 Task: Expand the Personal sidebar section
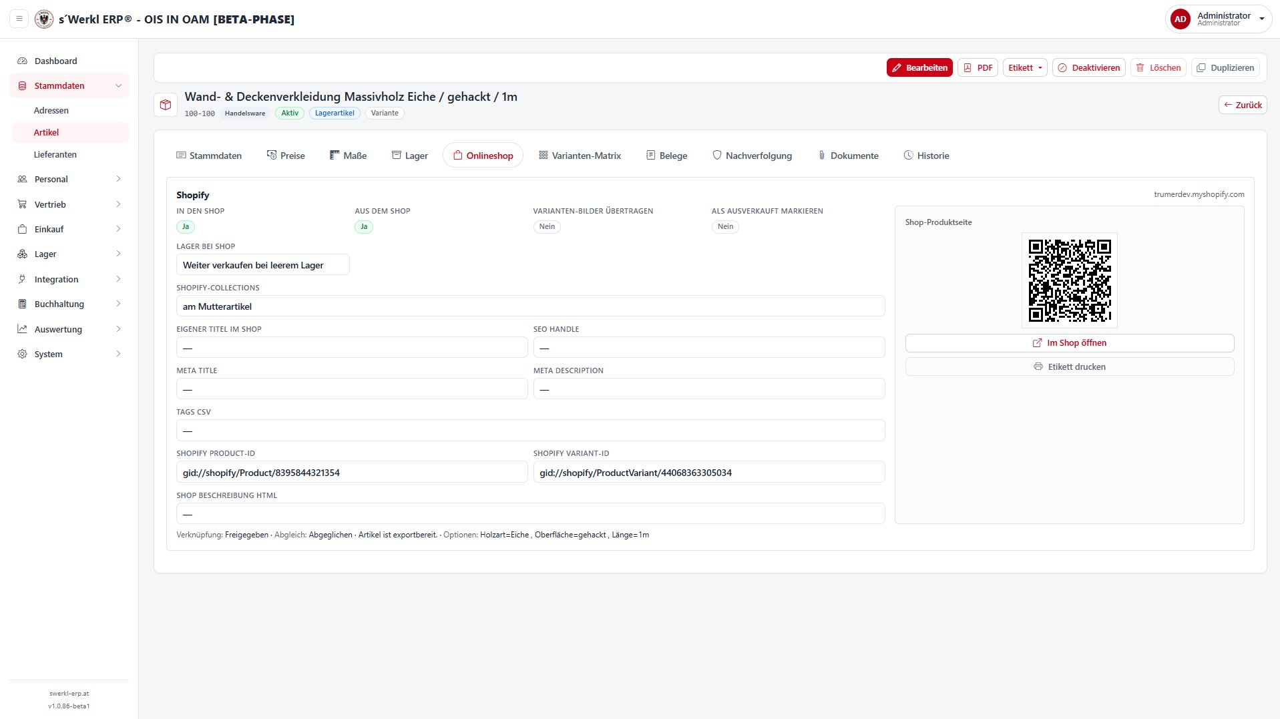pyautogui.click(x=69, y=179)
